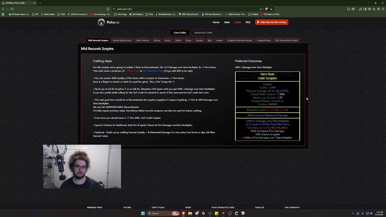Click the Pohx.net avatar logo
Viewport: 386px width, 217px height.
click(101, 22)
